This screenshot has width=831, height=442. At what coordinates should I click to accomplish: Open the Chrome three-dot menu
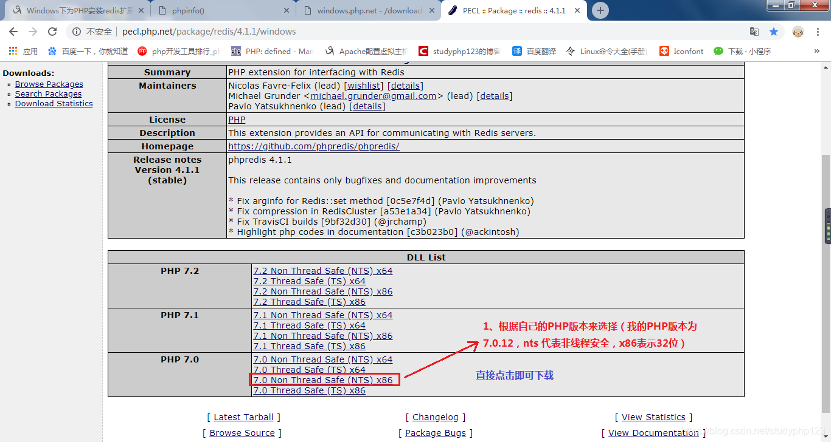point(818,32)
